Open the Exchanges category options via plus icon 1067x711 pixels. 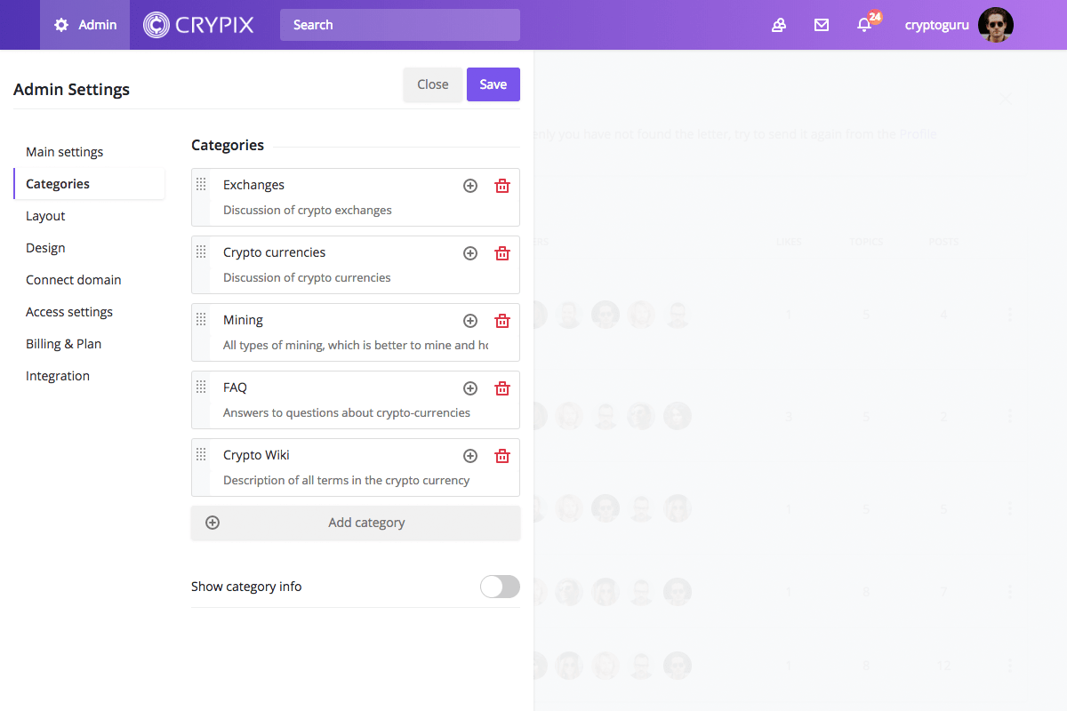pos(470,185)
